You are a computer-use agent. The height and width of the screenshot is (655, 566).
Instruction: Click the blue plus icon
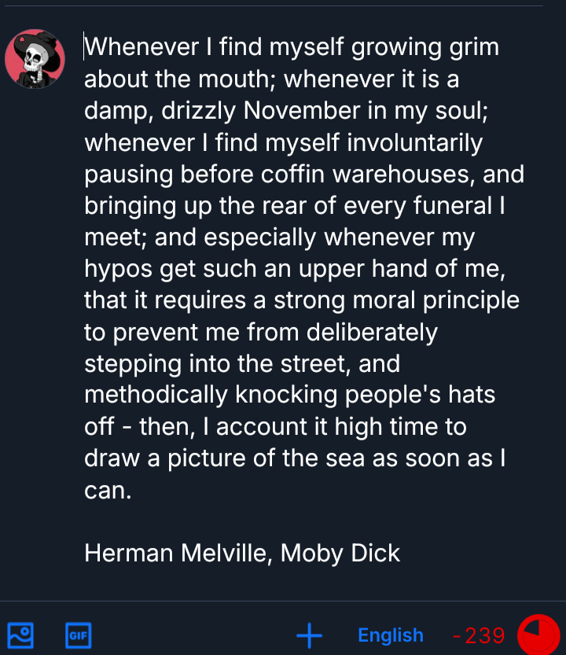click(310, 635)
